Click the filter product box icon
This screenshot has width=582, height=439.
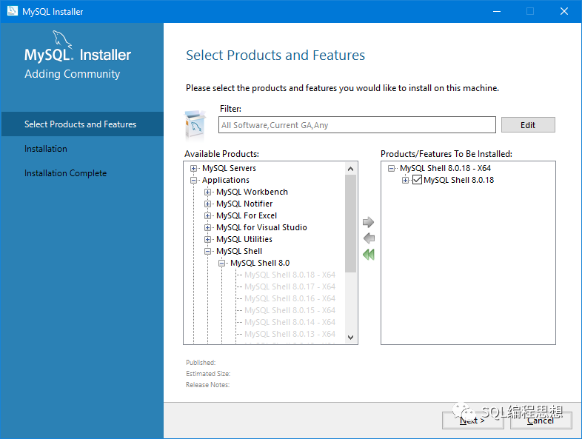point(195,124)
